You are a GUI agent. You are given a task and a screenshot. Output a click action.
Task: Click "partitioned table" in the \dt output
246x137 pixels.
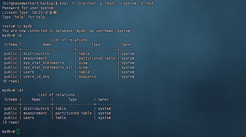coord(73,113)
